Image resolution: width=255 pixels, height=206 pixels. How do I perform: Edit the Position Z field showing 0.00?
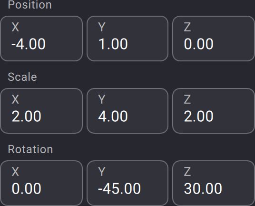point(213,39)
